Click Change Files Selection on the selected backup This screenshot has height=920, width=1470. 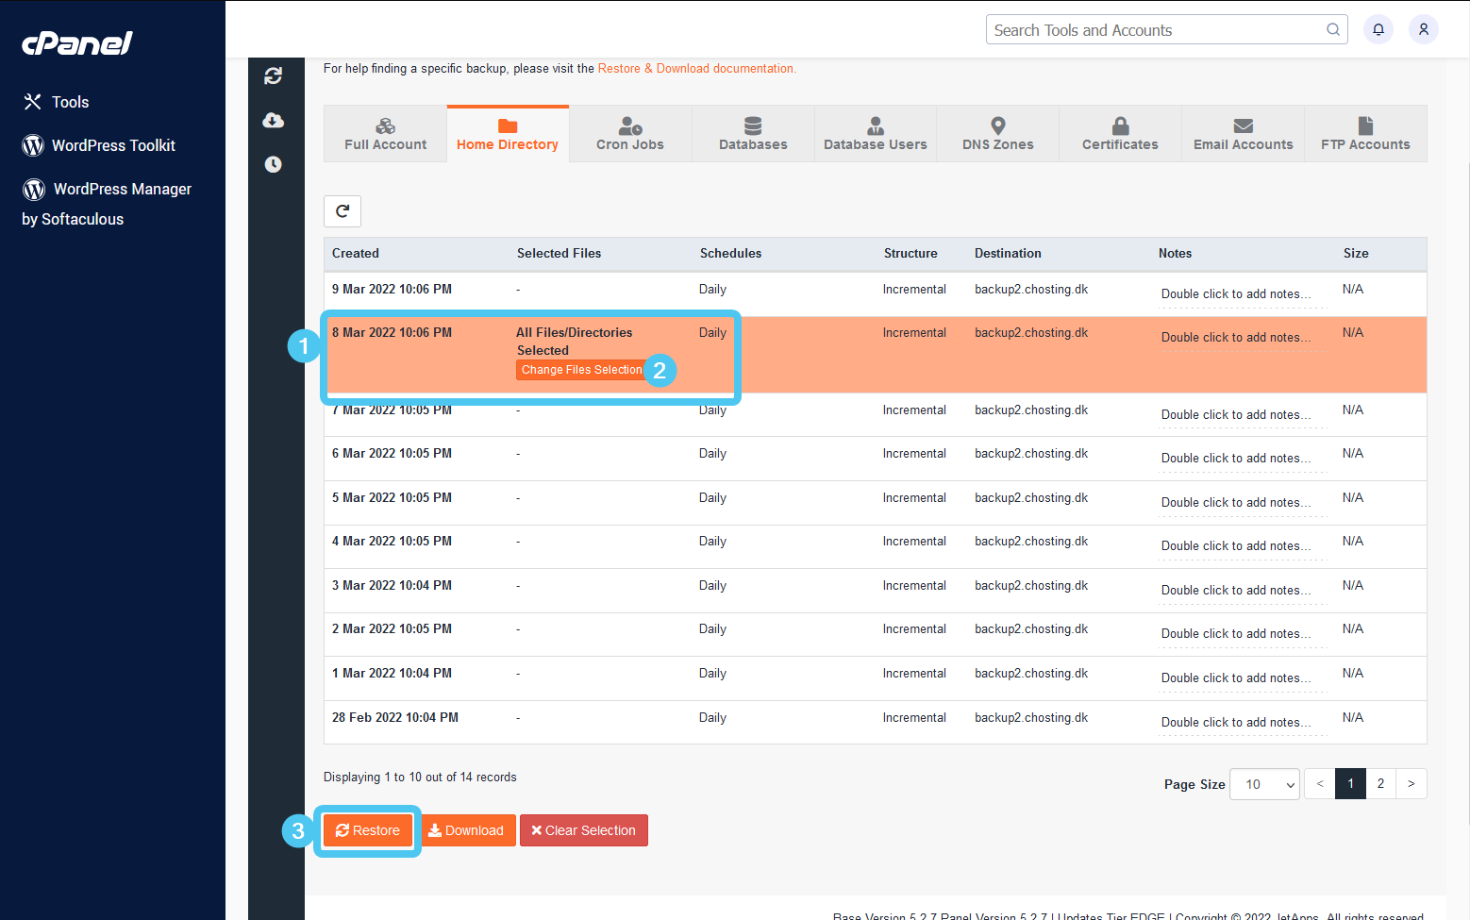(x=581, y=370)
